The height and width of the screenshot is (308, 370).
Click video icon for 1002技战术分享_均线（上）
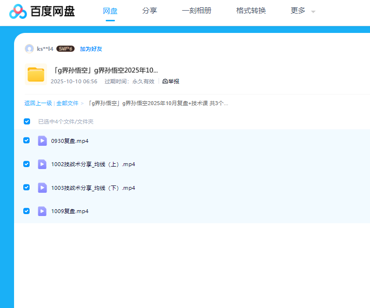point(42,164)
